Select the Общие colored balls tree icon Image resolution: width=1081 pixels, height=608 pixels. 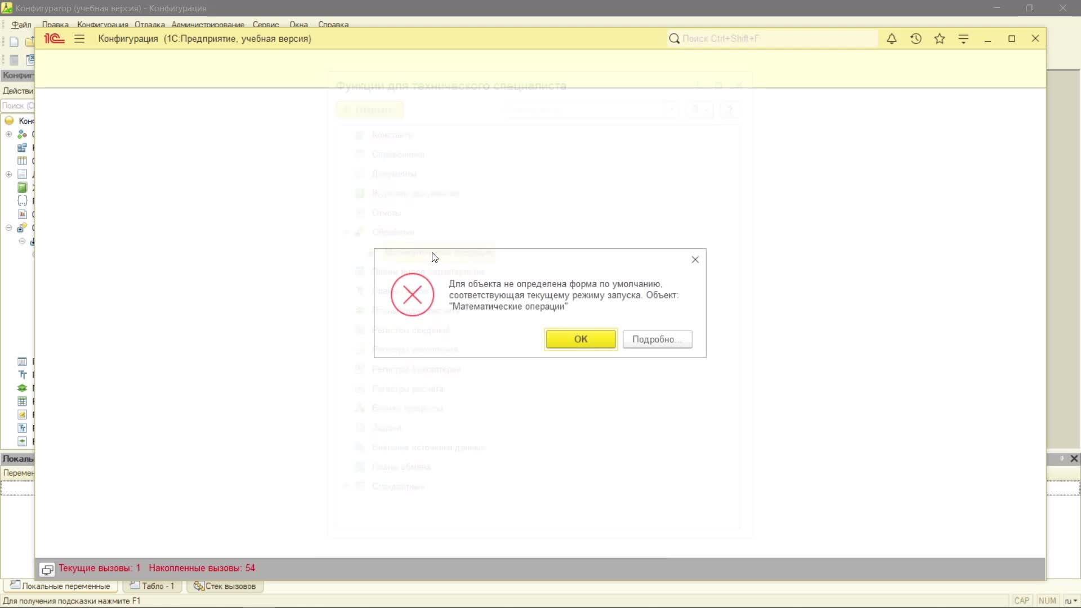coord(22,134)
